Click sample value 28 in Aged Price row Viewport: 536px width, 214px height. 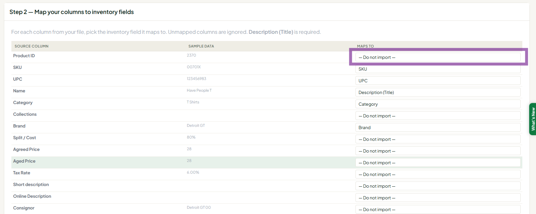189,161
